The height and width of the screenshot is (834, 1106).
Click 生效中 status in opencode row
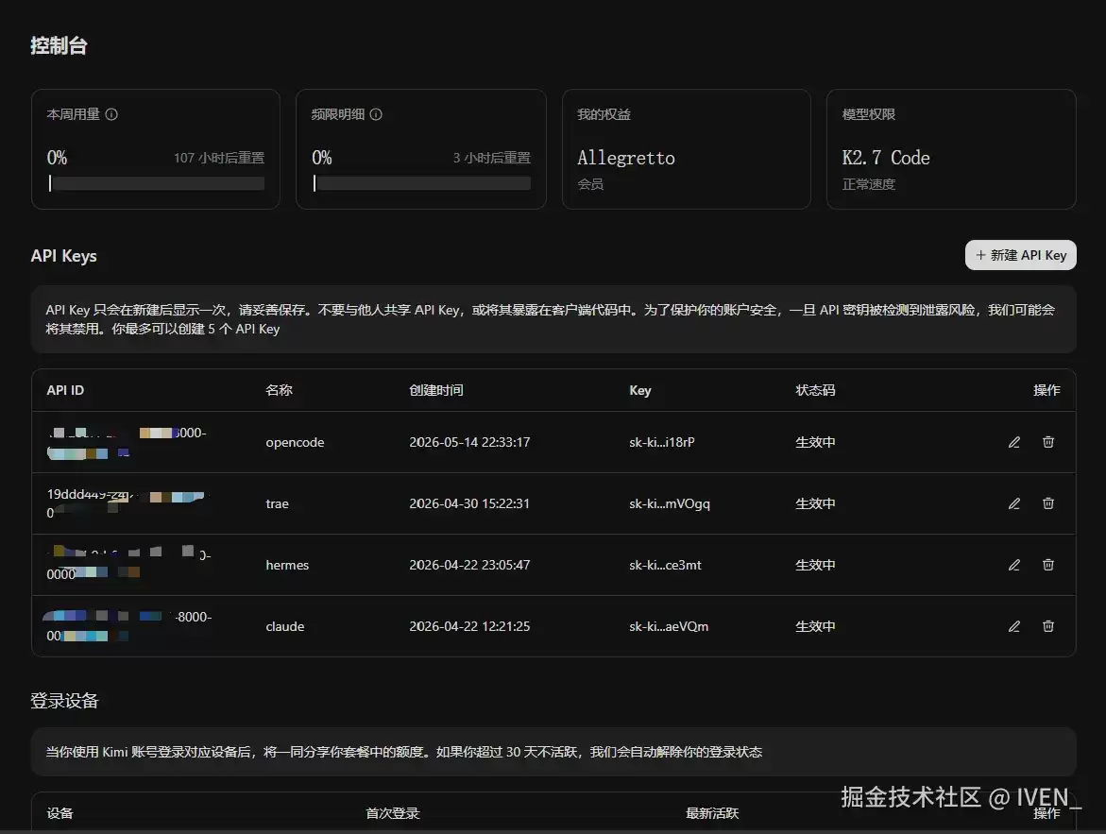tap(815, 442)
